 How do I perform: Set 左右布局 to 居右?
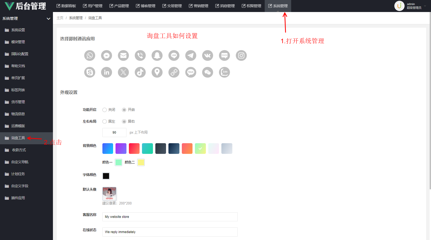pyautogui.click(x=124, y=122)
